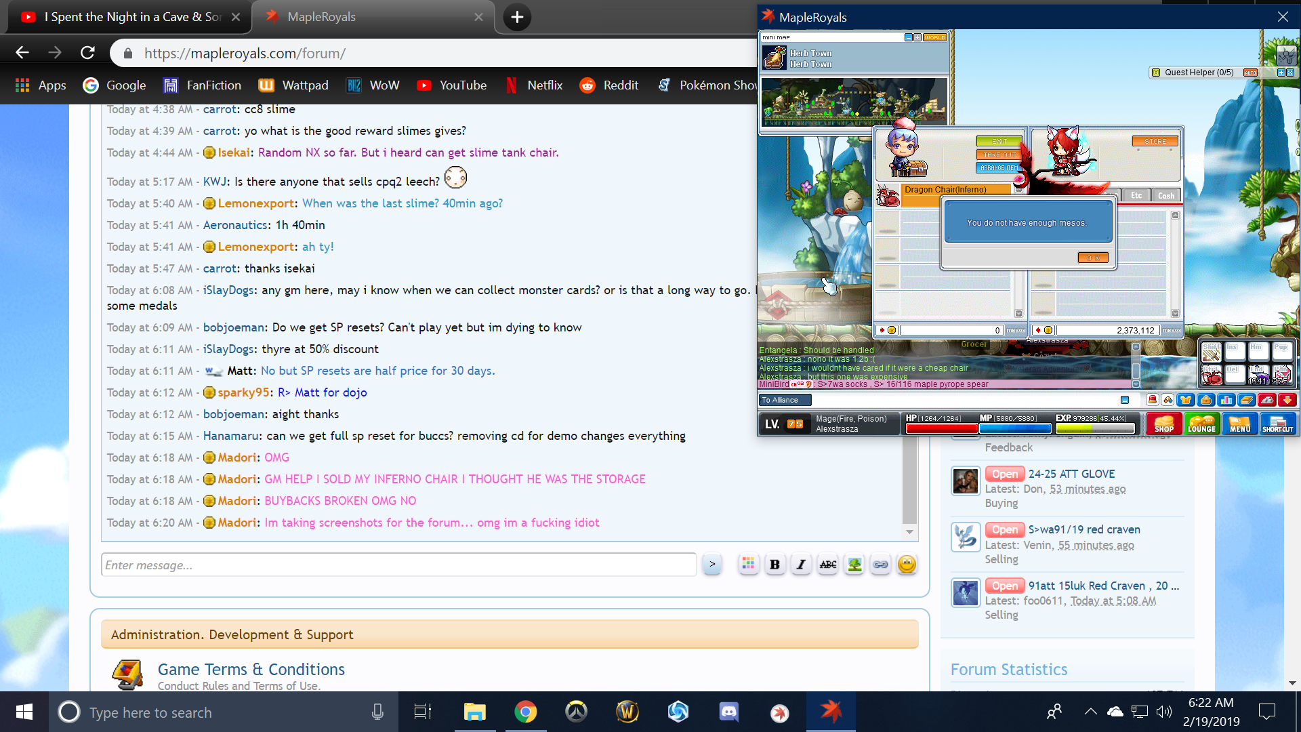The image size is (1301, 732).
Task: Click insert image icon in shoutbox toolbar
Action: 854,565
